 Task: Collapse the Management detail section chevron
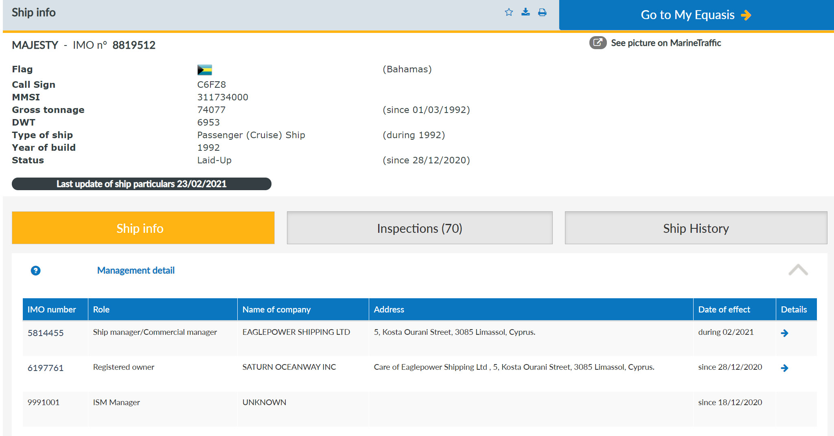pyautogui.click(x=798, y=270)
